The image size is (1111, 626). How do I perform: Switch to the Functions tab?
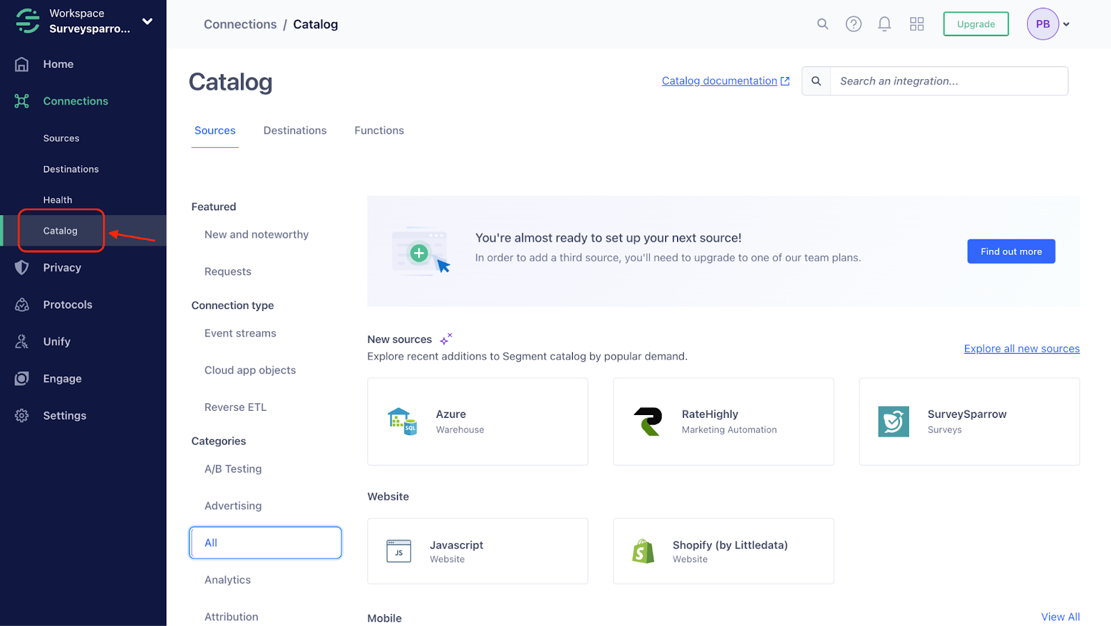[378, 130]
